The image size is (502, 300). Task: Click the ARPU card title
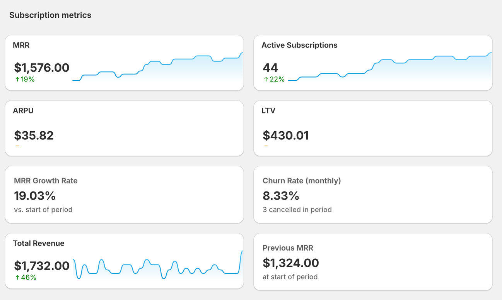pos(23,110)
